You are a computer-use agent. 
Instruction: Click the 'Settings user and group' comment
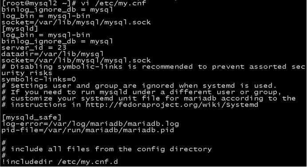pyautogui.click(x=139, y=86)
